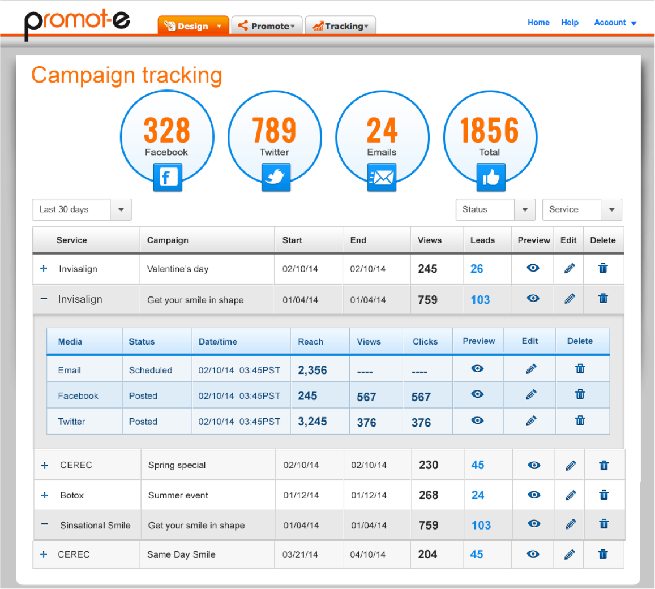Preview the Valentine's day campaign
The image size is (655, 589).
coord(533,268)
